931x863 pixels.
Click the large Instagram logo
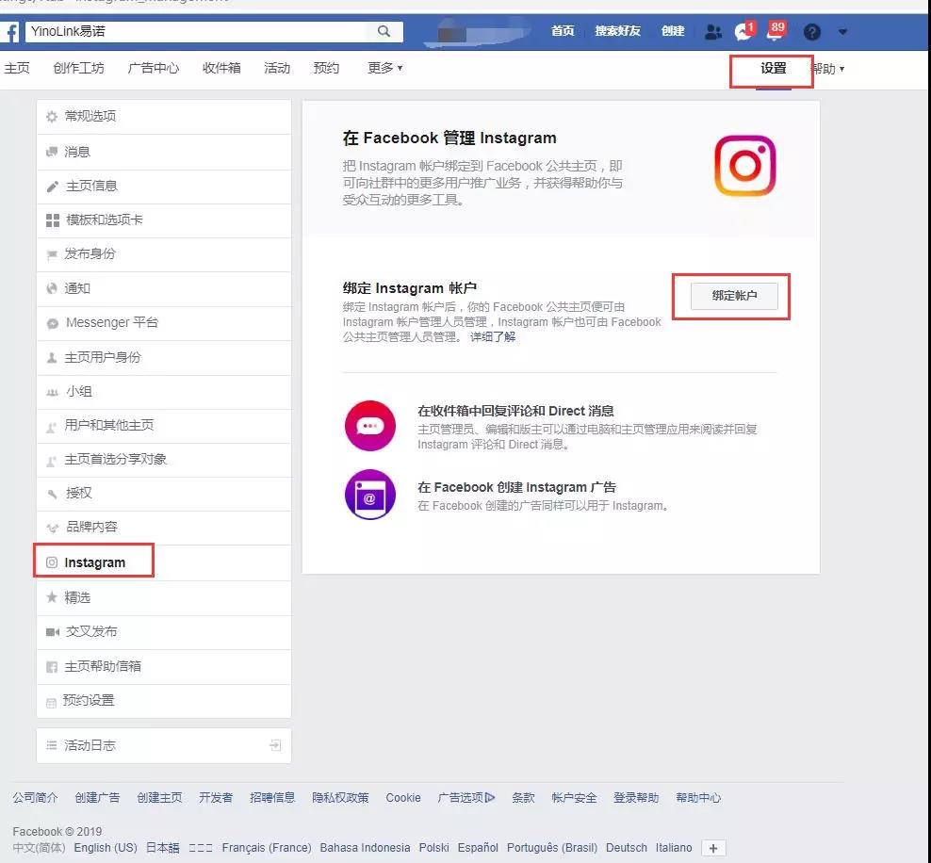pyautogui.click(x=744, y=166)
